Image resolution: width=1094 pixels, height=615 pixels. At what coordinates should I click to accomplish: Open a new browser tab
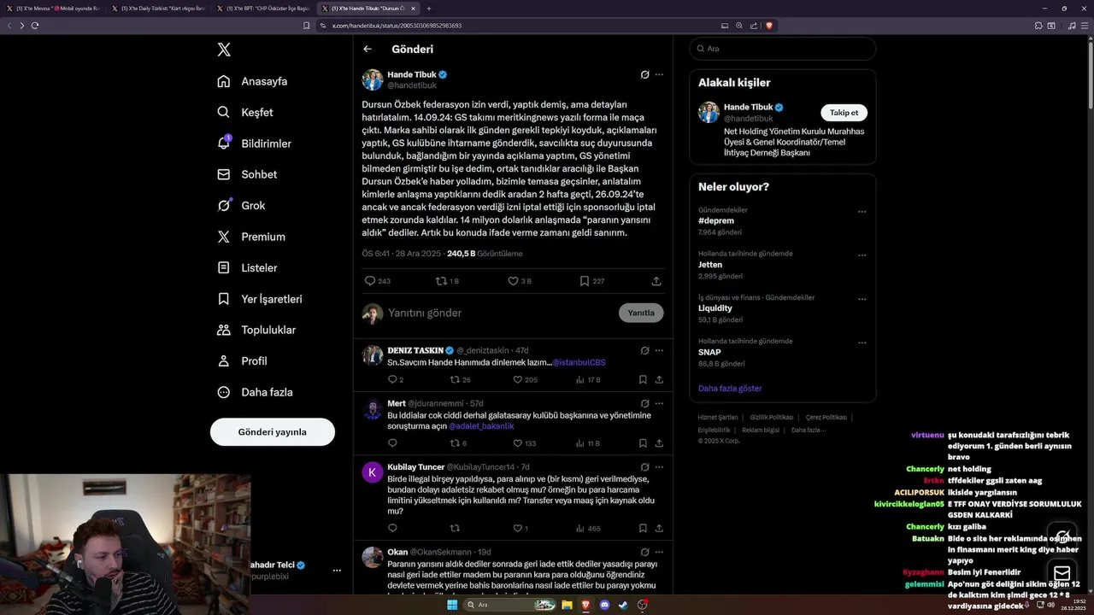429,9
